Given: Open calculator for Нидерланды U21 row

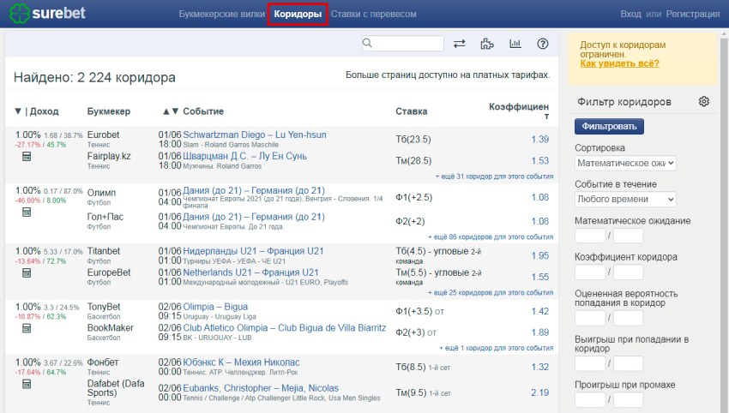Looking at the screenshot, I should [x=27, y=272].
